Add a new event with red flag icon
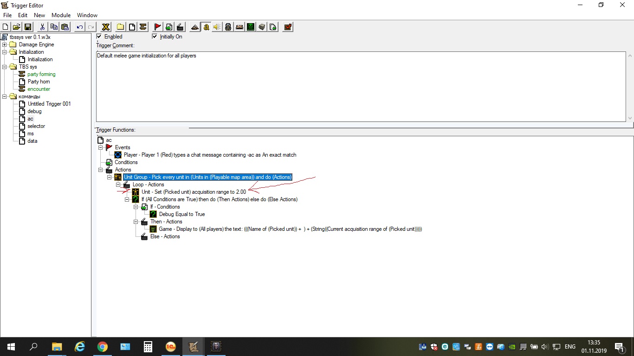This screenshot has width=634, height=356. click(158, 27)
